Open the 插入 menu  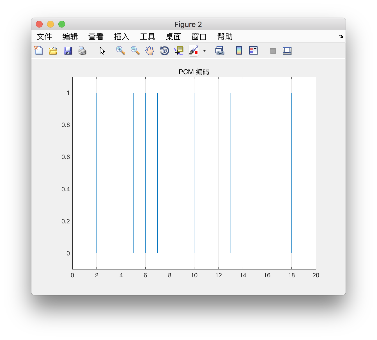[x=121, y=37]
